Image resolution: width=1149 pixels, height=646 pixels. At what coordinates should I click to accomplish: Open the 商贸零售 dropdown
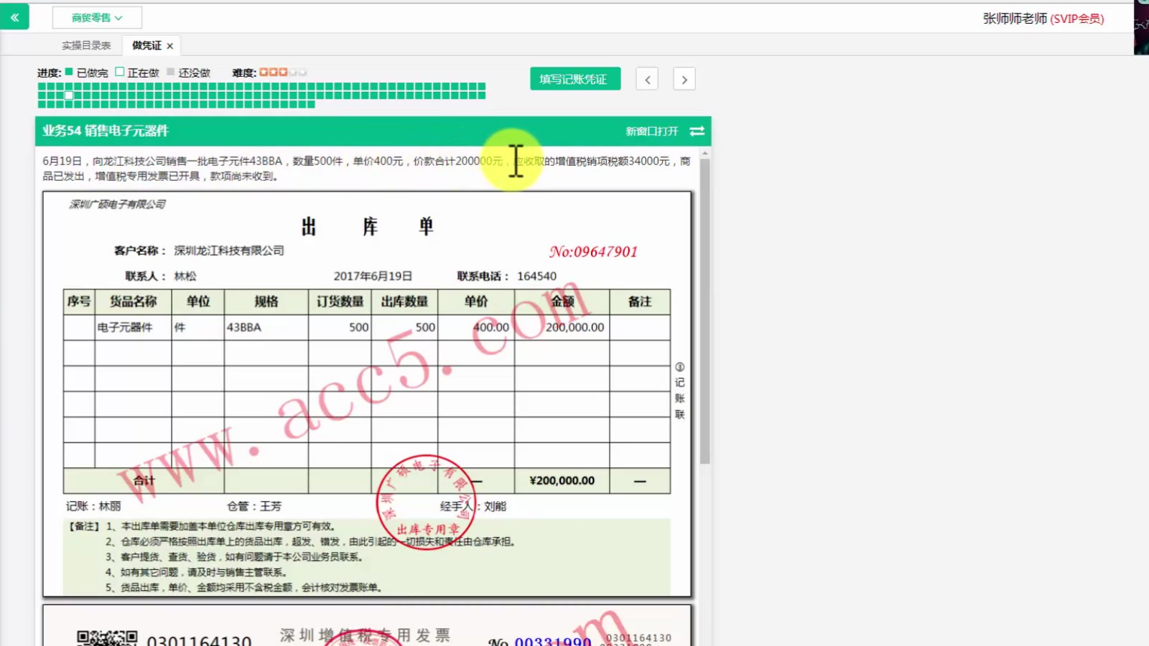97,17
